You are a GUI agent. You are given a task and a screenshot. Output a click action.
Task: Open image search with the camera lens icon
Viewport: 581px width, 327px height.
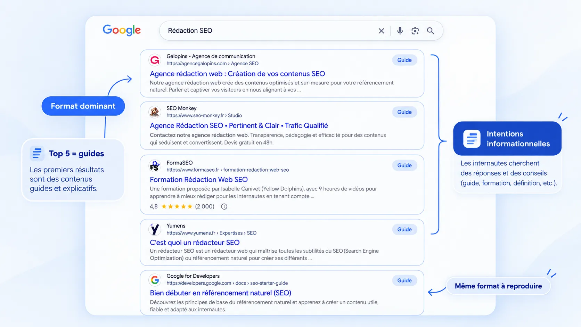pos(415,31)
